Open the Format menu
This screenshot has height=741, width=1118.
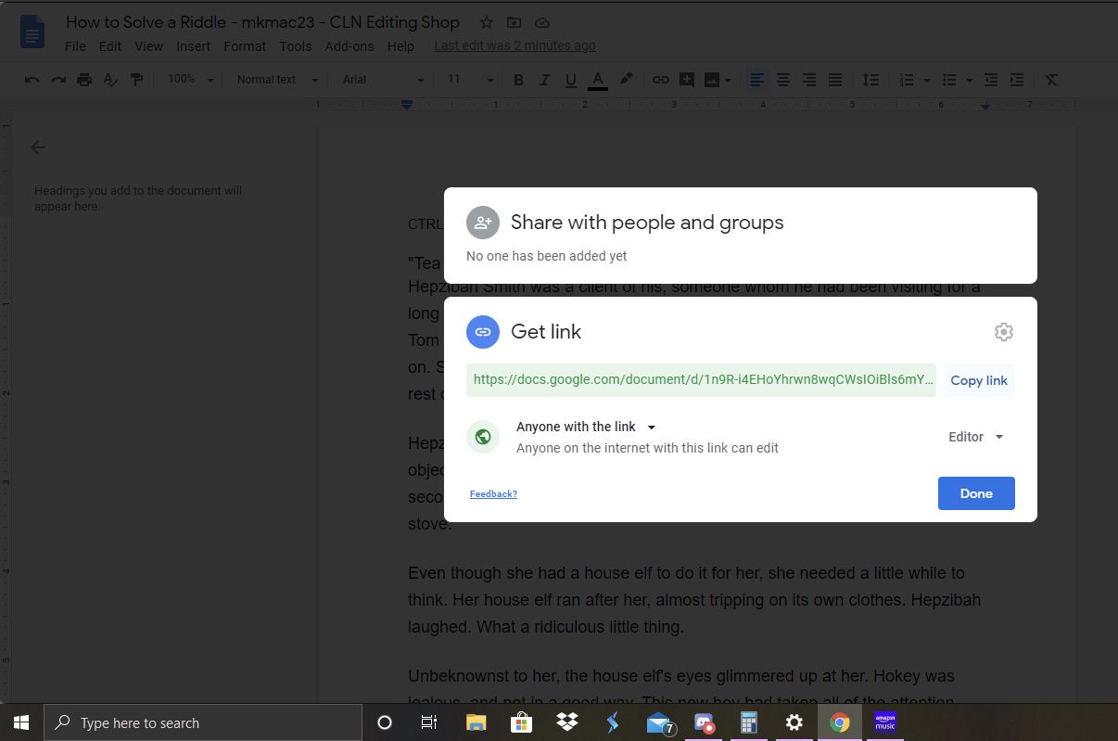245,46
